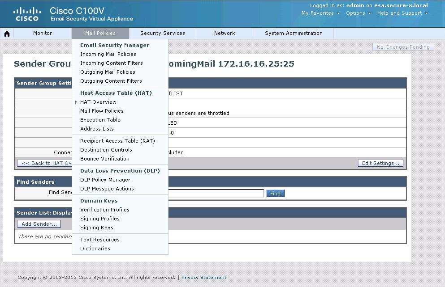Screen dimensions: 445x287
Task: Select Incoming Mail Policies
Action: [x=108, y=54]
